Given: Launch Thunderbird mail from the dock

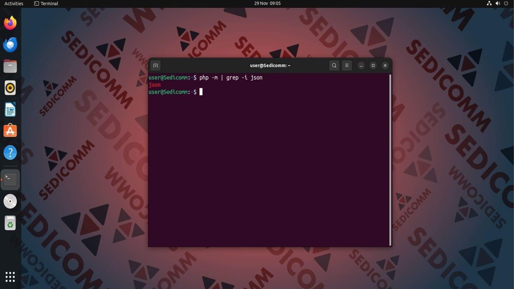Looking at the screenshot, I should [10, 45].
